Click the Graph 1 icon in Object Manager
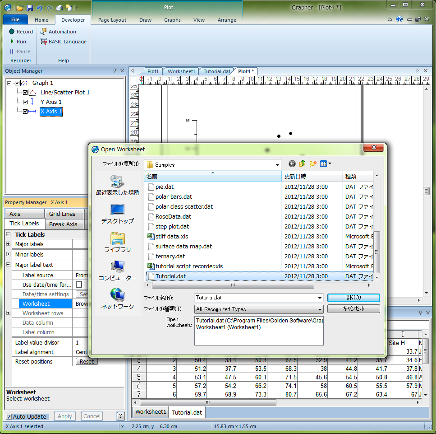Viewport: 436px width, 434px height. pos(24,83)
